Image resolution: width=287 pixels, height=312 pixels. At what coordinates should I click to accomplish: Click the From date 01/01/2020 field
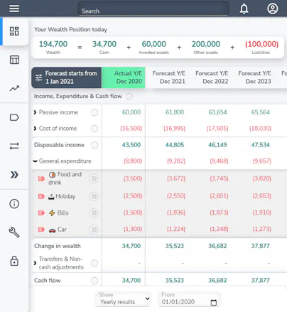click(x=190, y=298)
